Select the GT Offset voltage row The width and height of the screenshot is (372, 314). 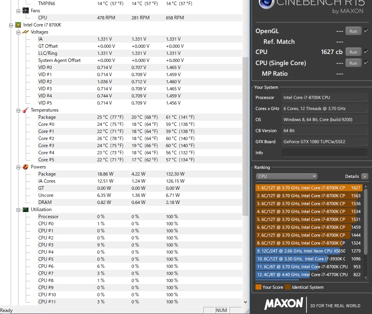pyautogui.click(x=140, y=46)
